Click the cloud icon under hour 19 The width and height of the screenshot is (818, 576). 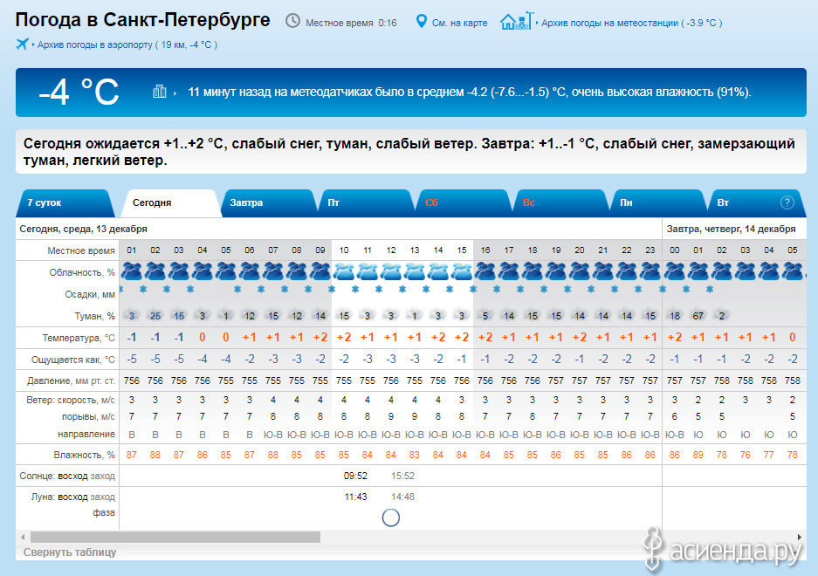tap(556, 271)
